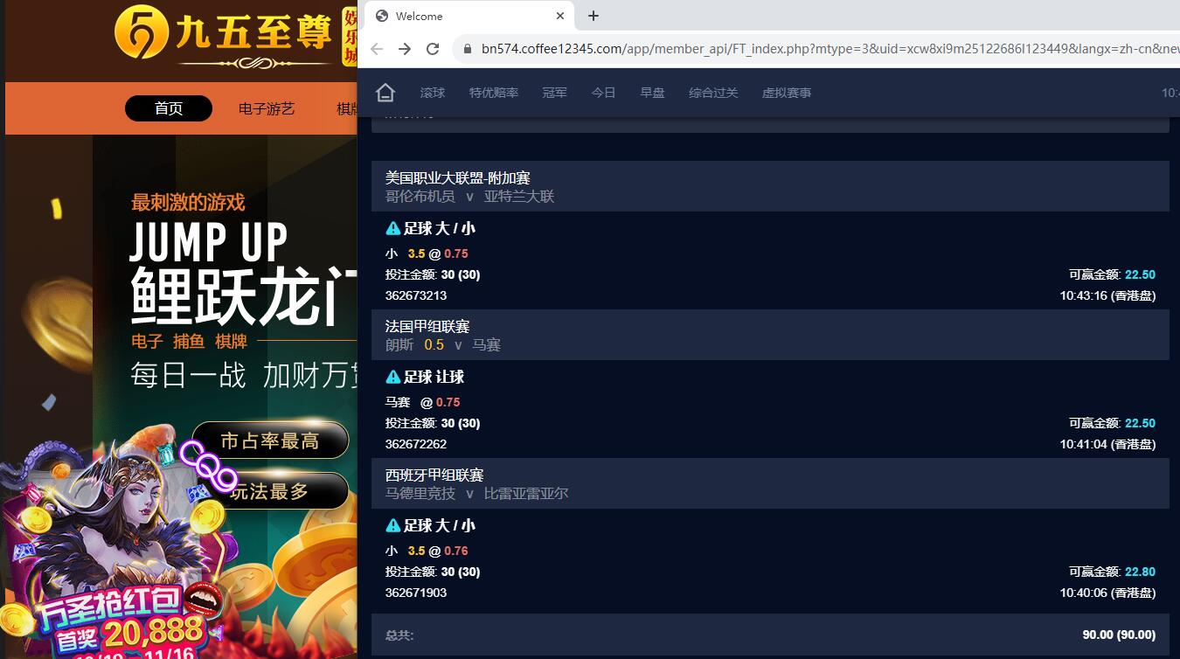This screenshot has width=1180, height=659.
Task: Click the 美国职业大联盟-附加赛 league header
Action: (458, 177)
